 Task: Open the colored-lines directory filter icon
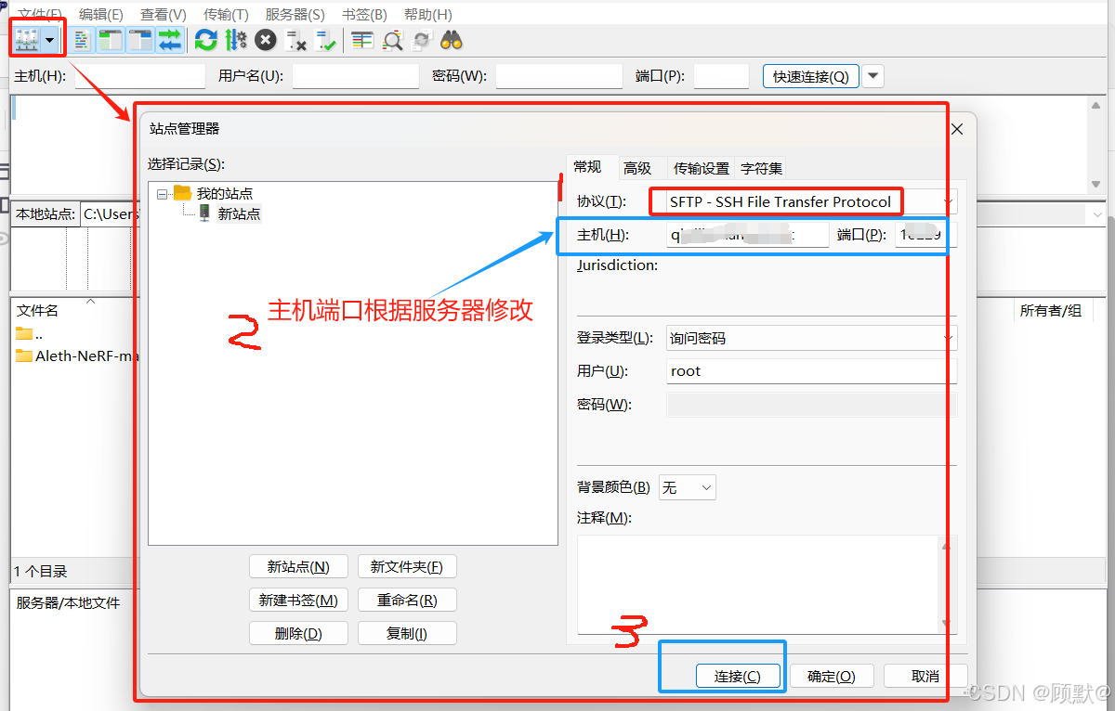pyautogui.click(x=362, y=40)
